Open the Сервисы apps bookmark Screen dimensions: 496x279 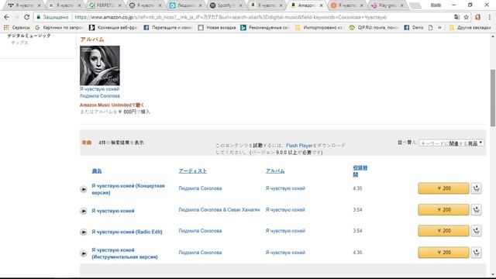coord(17,28)
